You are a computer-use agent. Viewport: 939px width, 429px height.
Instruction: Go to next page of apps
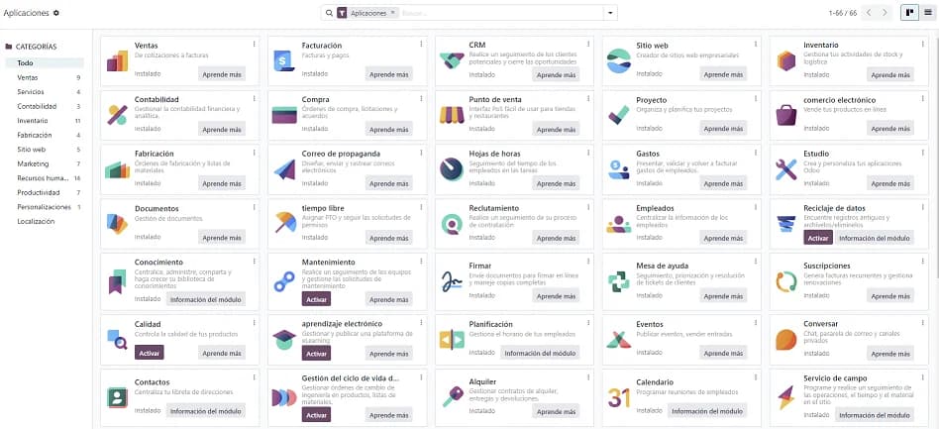(x=886, y=13)
